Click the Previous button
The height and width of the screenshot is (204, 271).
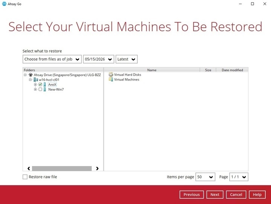tap(192, 195)
